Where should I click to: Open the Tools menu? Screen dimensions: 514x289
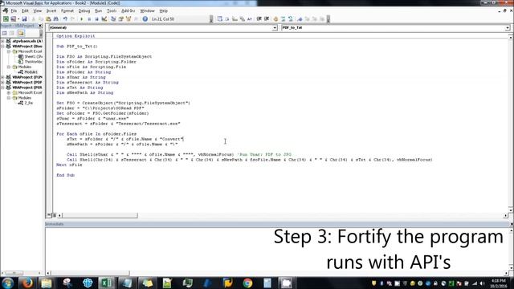(x=112, y=10)
